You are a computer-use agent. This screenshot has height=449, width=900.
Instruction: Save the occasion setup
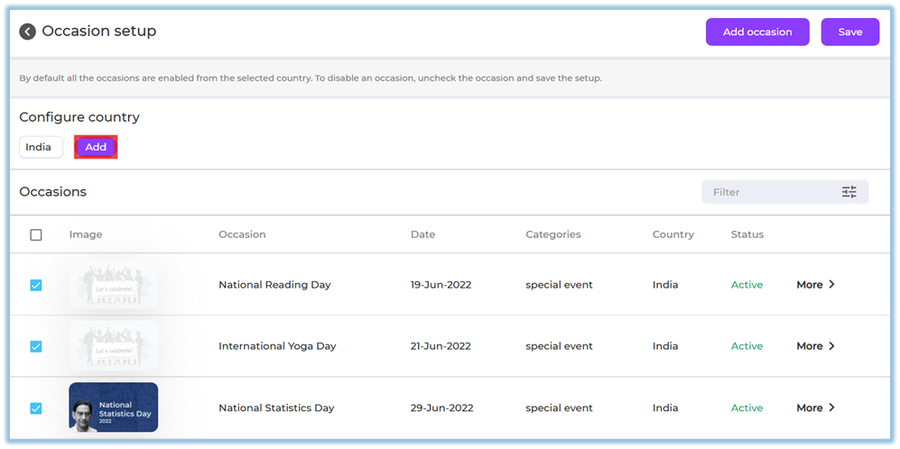coord(849,32)
